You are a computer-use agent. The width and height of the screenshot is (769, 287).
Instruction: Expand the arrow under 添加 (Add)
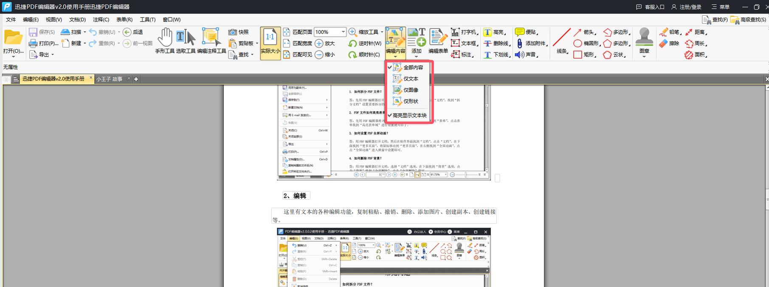coord(417,57)
